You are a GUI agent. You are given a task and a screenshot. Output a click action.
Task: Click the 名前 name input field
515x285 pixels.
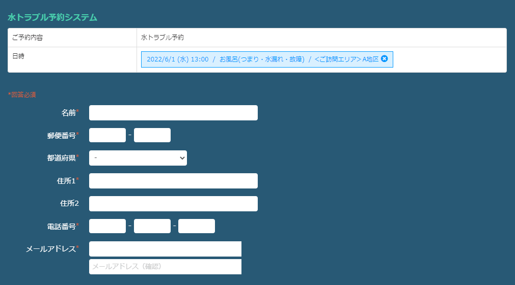(x=173, y=113)
